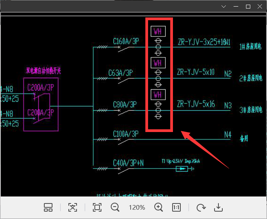Click the 双电源自动切换开关 title text
Screen dimensions: 267x219
[43, 71]
